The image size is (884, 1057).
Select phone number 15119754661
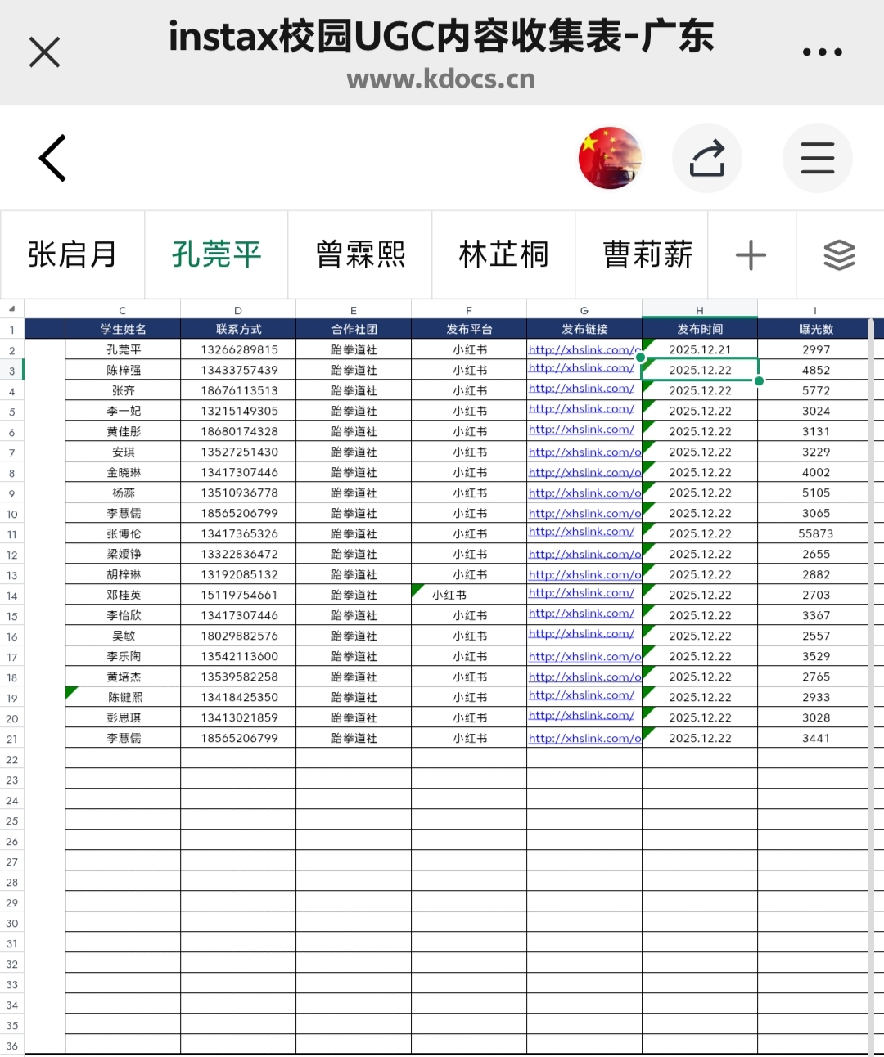pyautogui.click(x=238, y=595)
